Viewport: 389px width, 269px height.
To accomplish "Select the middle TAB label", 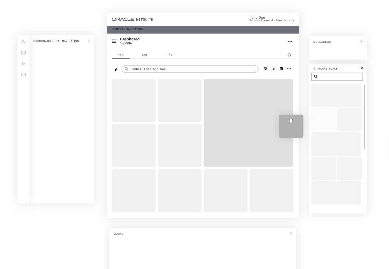I will click(144, 55).
